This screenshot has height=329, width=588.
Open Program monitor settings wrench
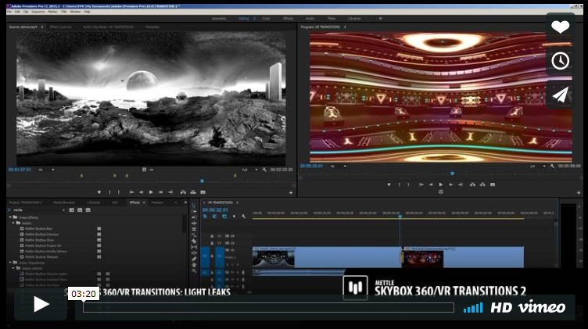coord(552,166)
